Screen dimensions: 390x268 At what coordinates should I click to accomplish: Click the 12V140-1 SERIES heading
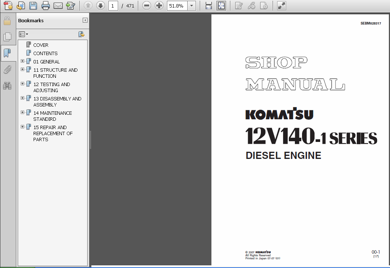pyautogui.click(x=311, y=136)
